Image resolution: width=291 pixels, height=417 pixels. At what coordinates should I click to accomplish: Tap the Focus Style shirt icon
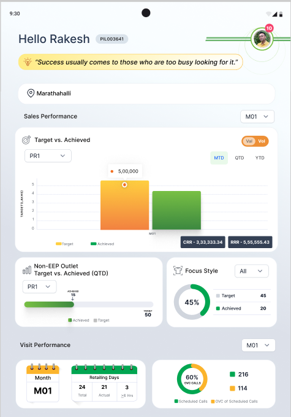178,270
